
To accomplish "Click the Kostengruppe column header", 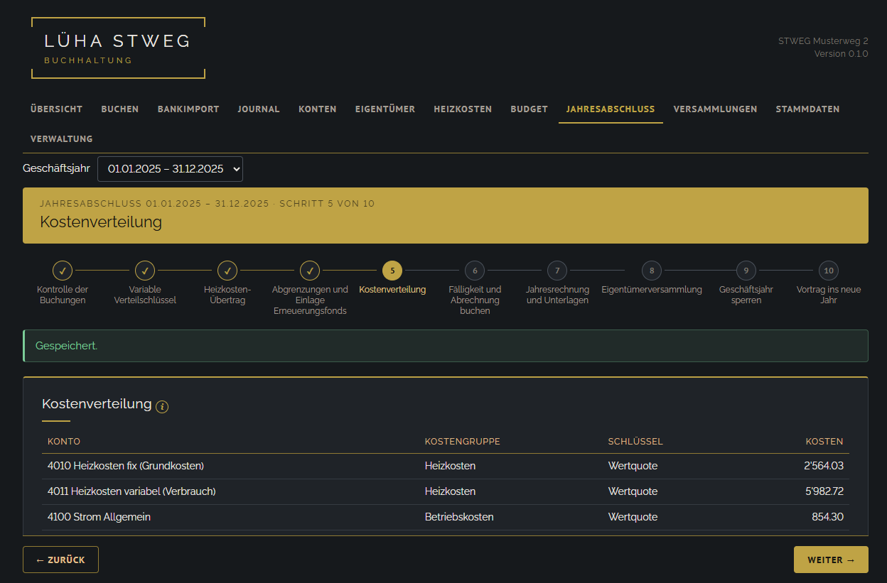I will (x=463, y=442).
